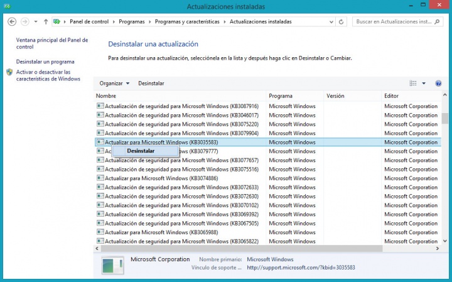The image size is (452, 282).
Task: Sort by Versión column header
Action: point(353,96)
